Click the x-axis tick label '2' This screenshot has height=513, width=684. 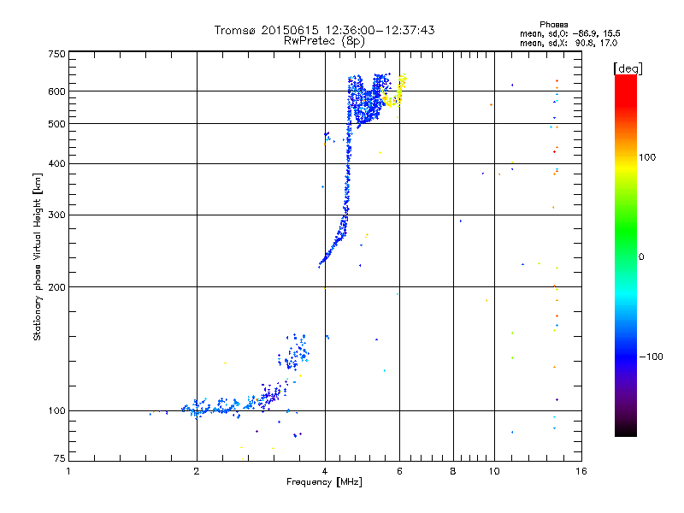pos(197,471)
